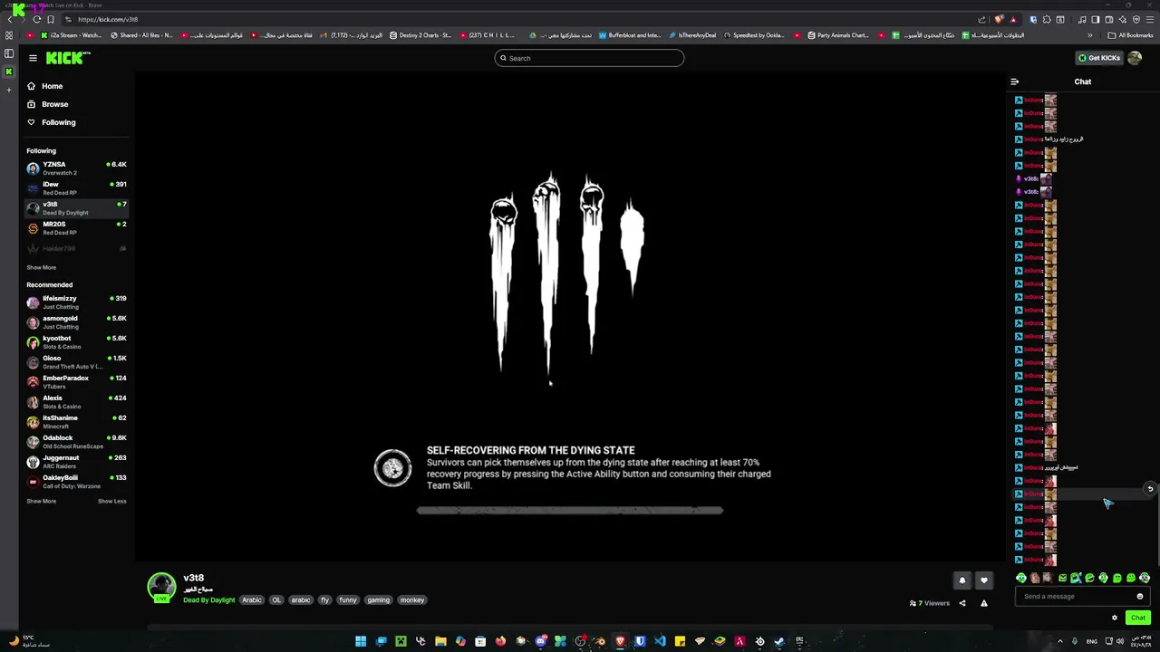
Task: Open MR20S channel in Following list
Action: (x=77, y=228)
